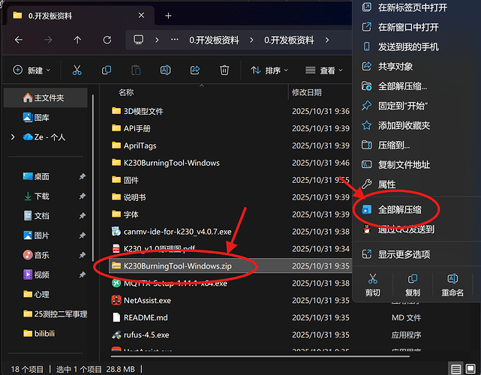Image resolution: width=481 pixels, height=375 pixels.
Task: Click the Cut scissors icon in the toolbar
Action: [77, 70]
